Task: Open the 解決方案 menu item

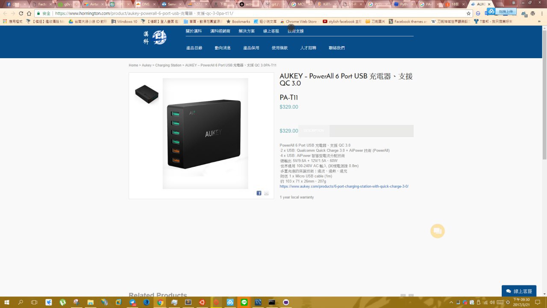Action: coord(247,31)
